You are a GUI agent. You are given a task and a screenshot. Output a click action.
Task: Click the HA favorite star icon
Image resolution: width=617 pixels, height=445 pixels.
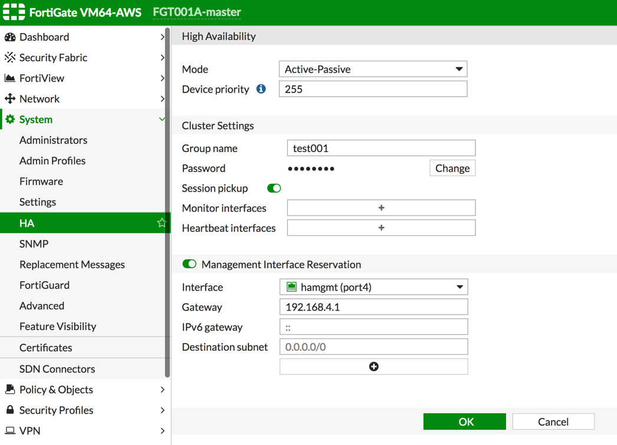pyautogui.click(x=161, y=223)
